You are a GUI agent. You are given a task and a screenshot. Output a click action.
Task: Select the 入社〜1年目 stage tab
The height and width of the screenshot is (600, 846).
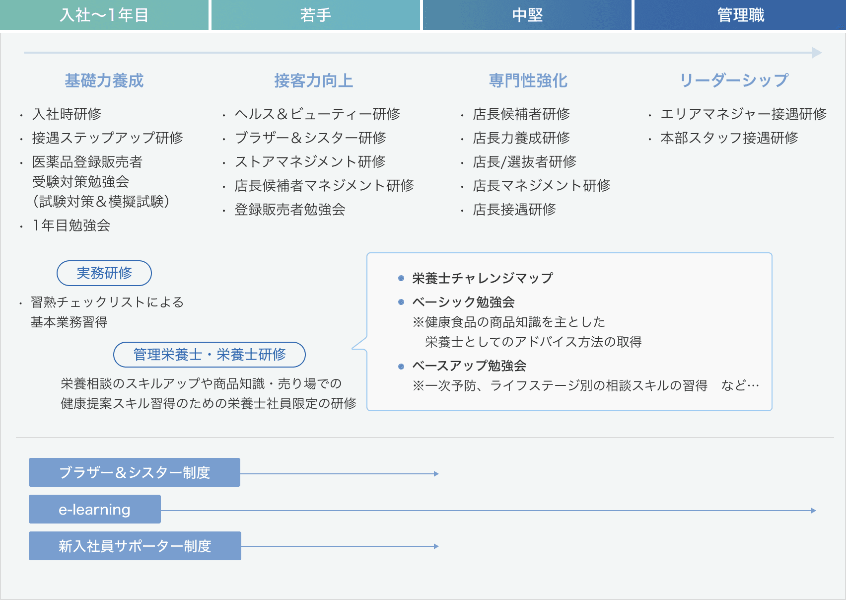(104, 15)
